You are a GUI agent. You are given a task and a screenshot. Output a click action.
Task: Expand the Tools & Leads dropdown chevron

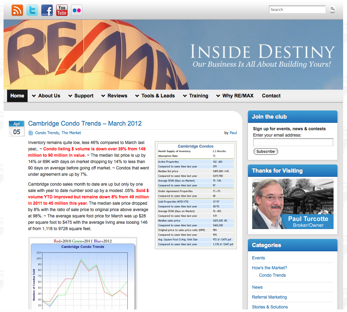tap(137, 96)
